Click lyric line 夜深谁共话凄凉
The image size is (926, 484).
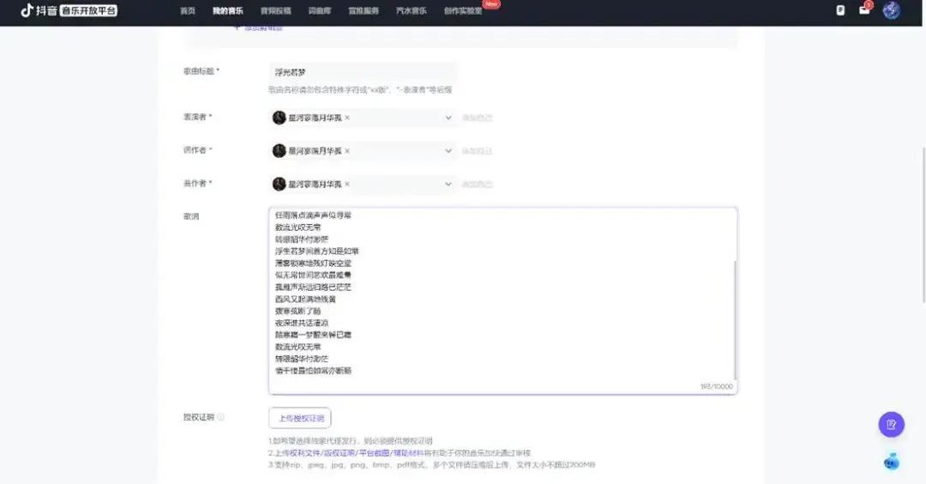point(302,323)
